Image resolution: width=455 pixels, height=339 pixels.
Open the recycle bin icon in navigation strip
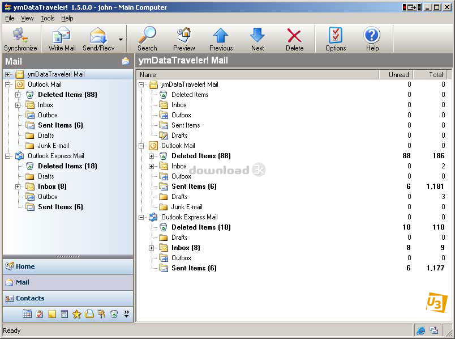114,314
